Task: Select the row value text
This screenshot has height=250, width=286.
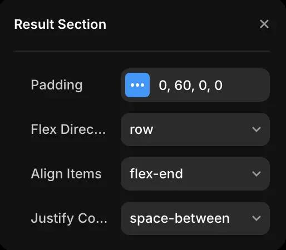Action: (x=141, y=129)
